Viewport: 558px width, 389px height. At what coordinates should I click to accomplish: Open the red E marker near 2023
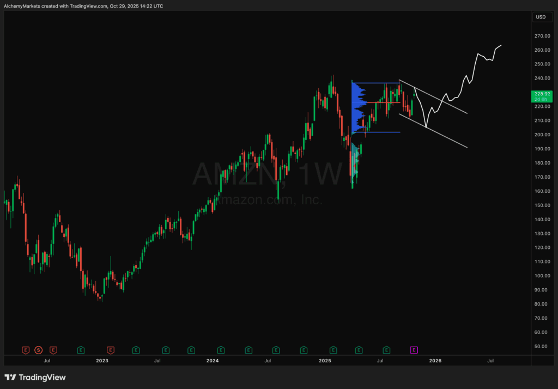pyautogui.click(x=111, y=349)
